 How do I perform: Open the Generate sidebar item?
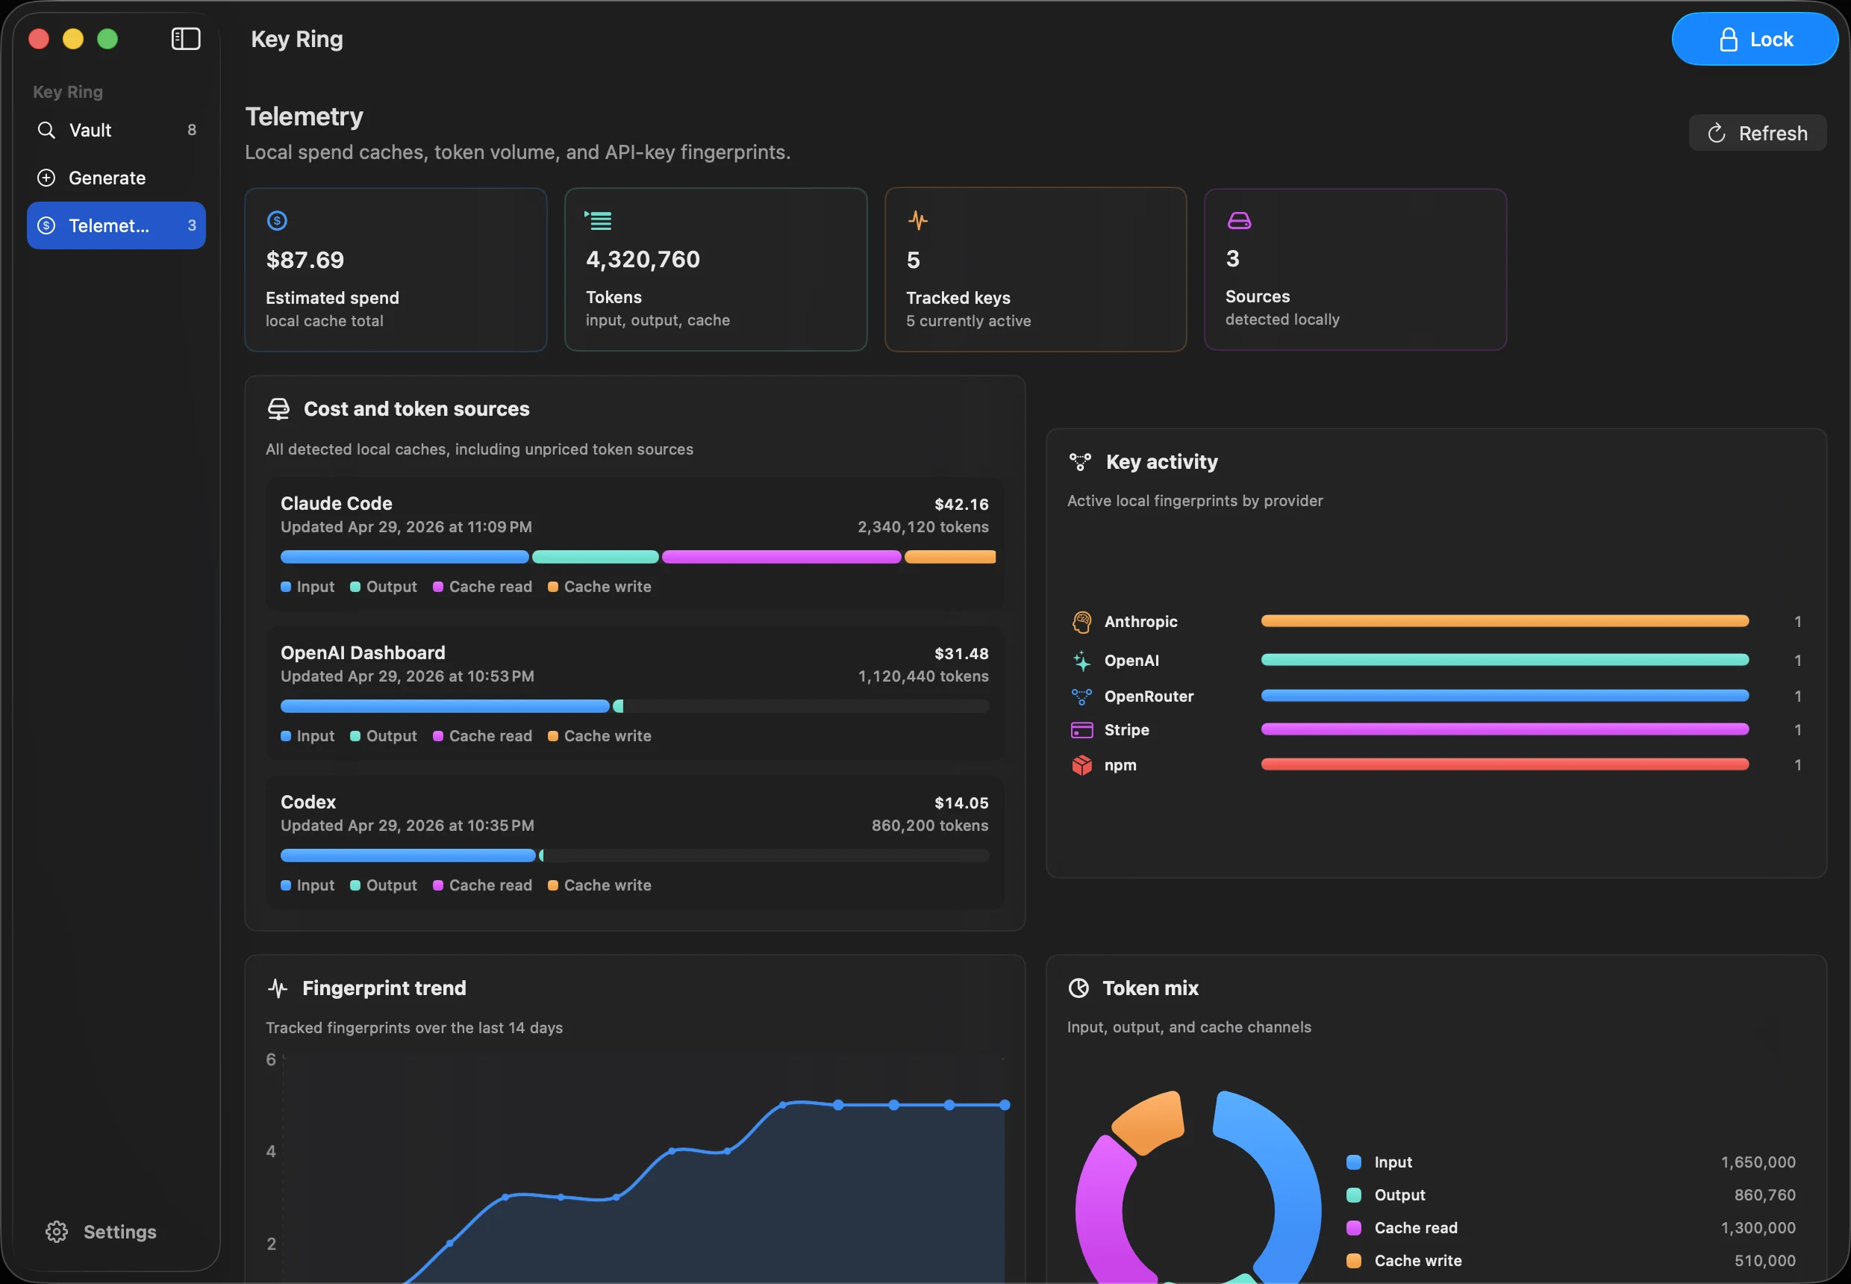116,178
